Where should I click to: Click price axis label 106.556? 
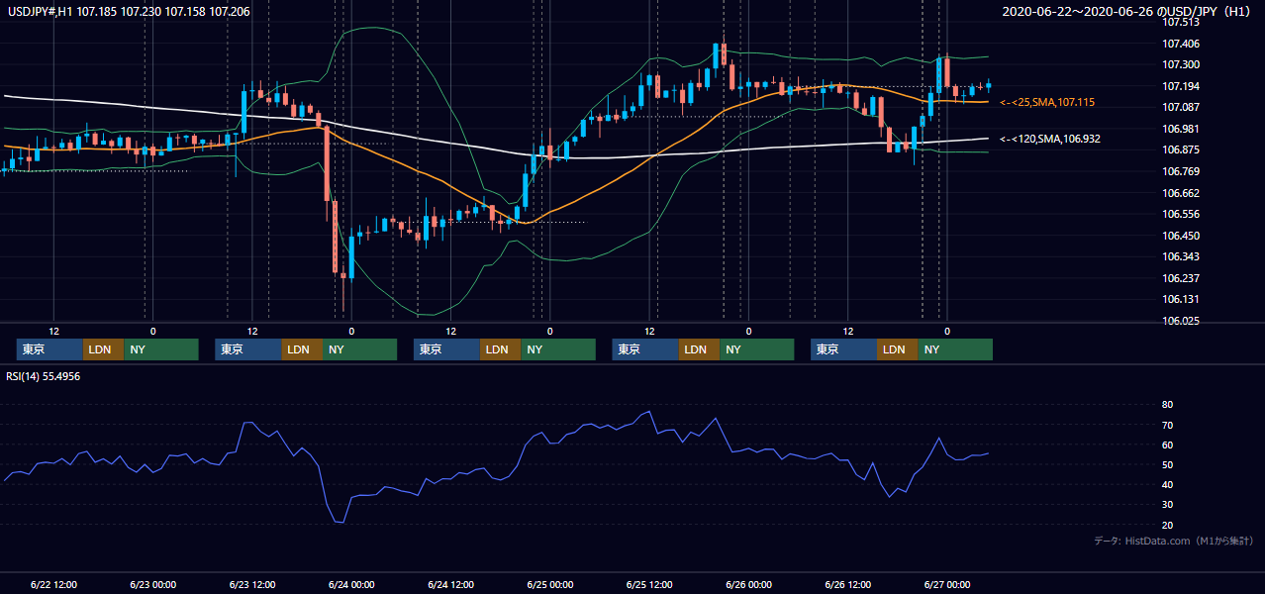[1182, 214]
